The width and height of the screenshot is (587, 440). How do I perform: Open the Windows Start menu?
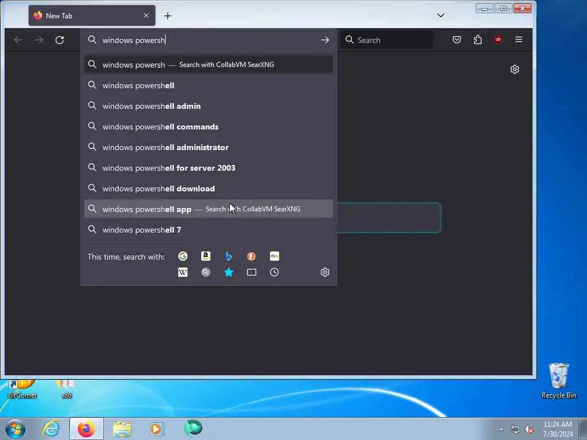click(15, 429)
